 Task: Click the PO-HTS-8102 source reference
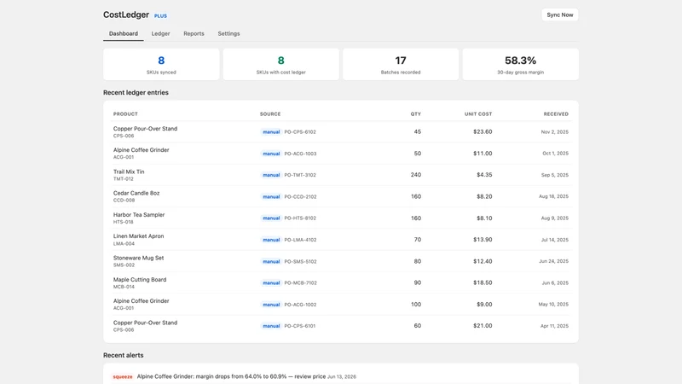point(300,218)
